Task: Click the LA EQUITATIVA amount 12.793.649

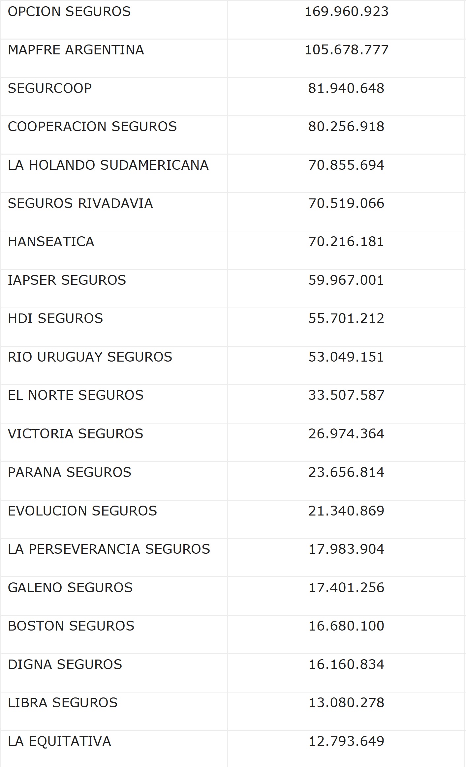Action: click(346, 741)
